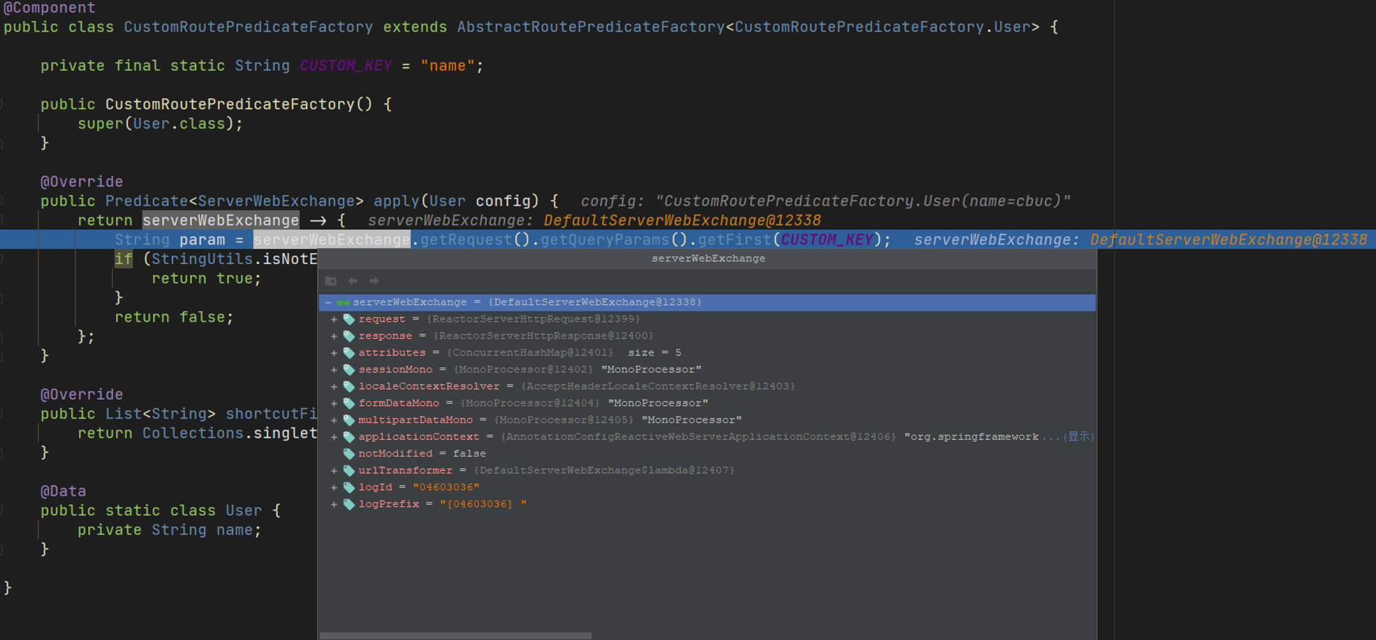Screen dimensions: 1376x640
Task: Click AbstractRoutePredicateFactory in class declaration
Action: tap(591, 27)
